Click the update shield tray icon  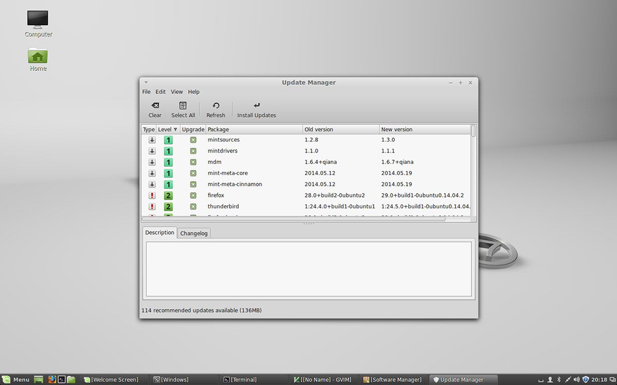tap(585, 380)
